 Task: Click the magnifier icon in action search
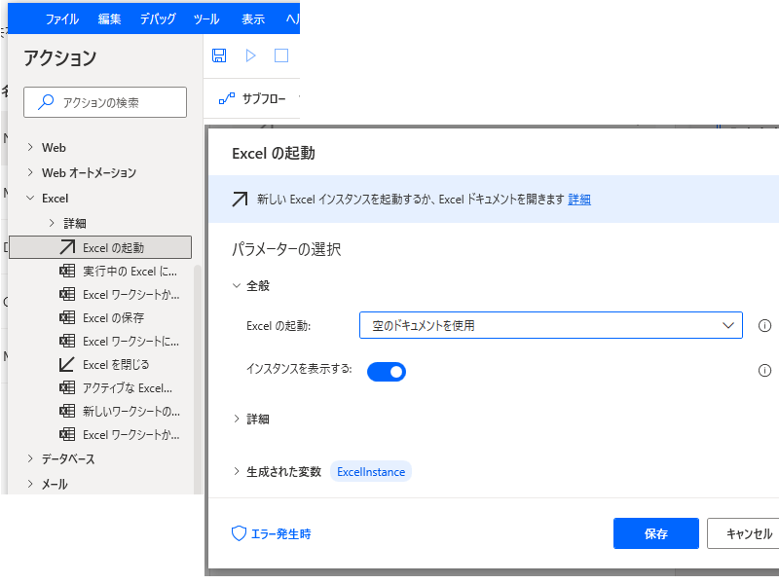(x=46, y=102)
